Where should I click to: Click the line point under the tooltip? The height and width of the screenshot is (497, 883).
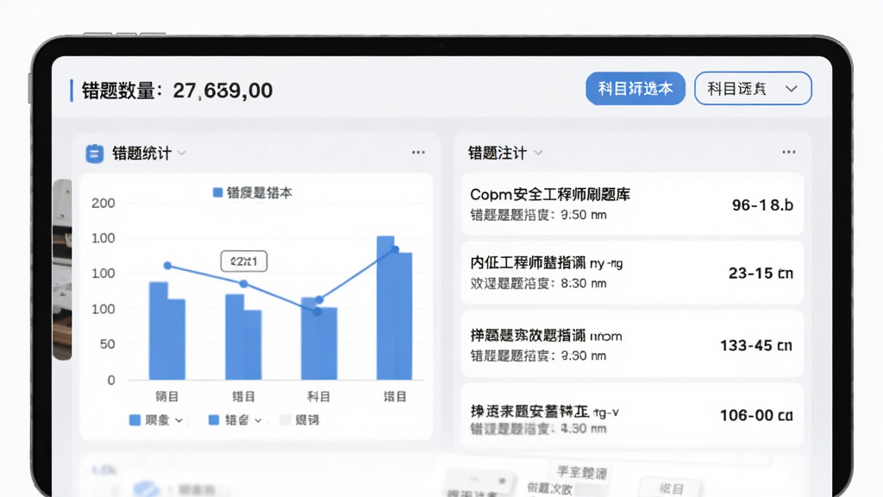coord(244,284)
